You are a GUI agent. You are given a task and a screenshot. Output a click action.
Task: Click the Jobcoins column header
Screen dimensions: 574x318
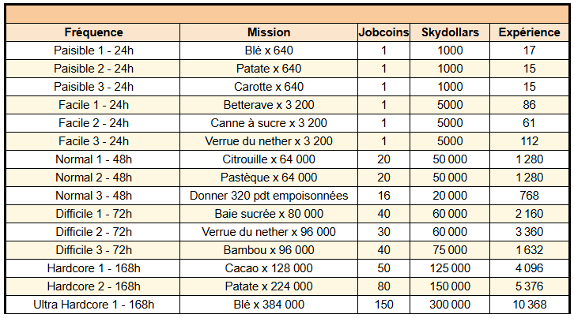point(383,32)
